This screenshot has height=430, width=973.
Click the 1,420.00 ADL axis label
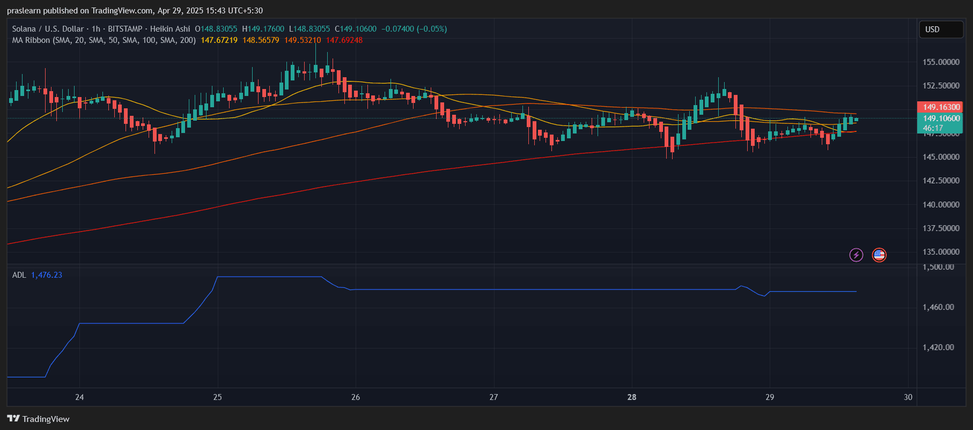pyautogui.click(x=938, y=347)
